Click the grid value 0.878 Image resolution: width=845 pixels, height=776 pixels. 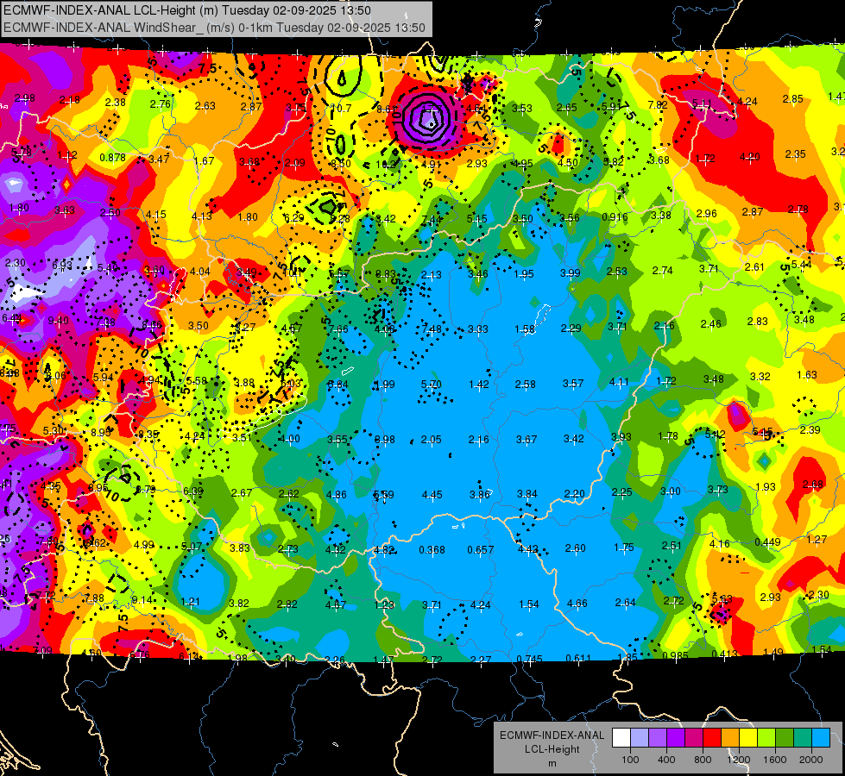(x=112, y=158)
